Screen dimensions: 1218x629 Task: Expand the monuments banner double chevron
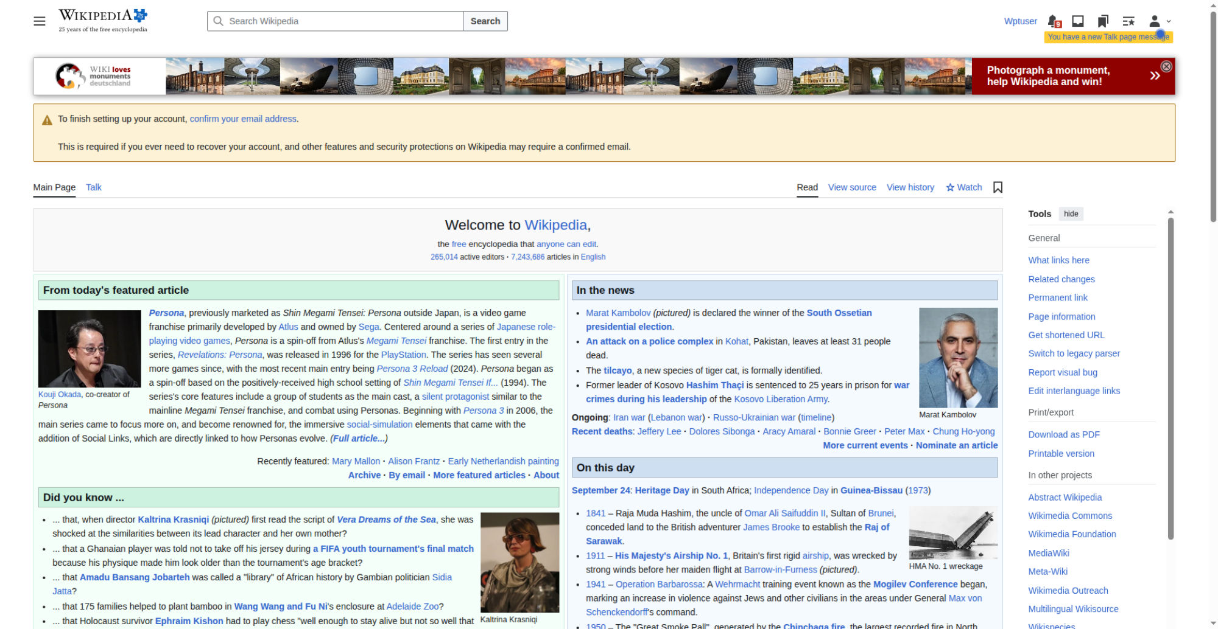point(1155,76)
